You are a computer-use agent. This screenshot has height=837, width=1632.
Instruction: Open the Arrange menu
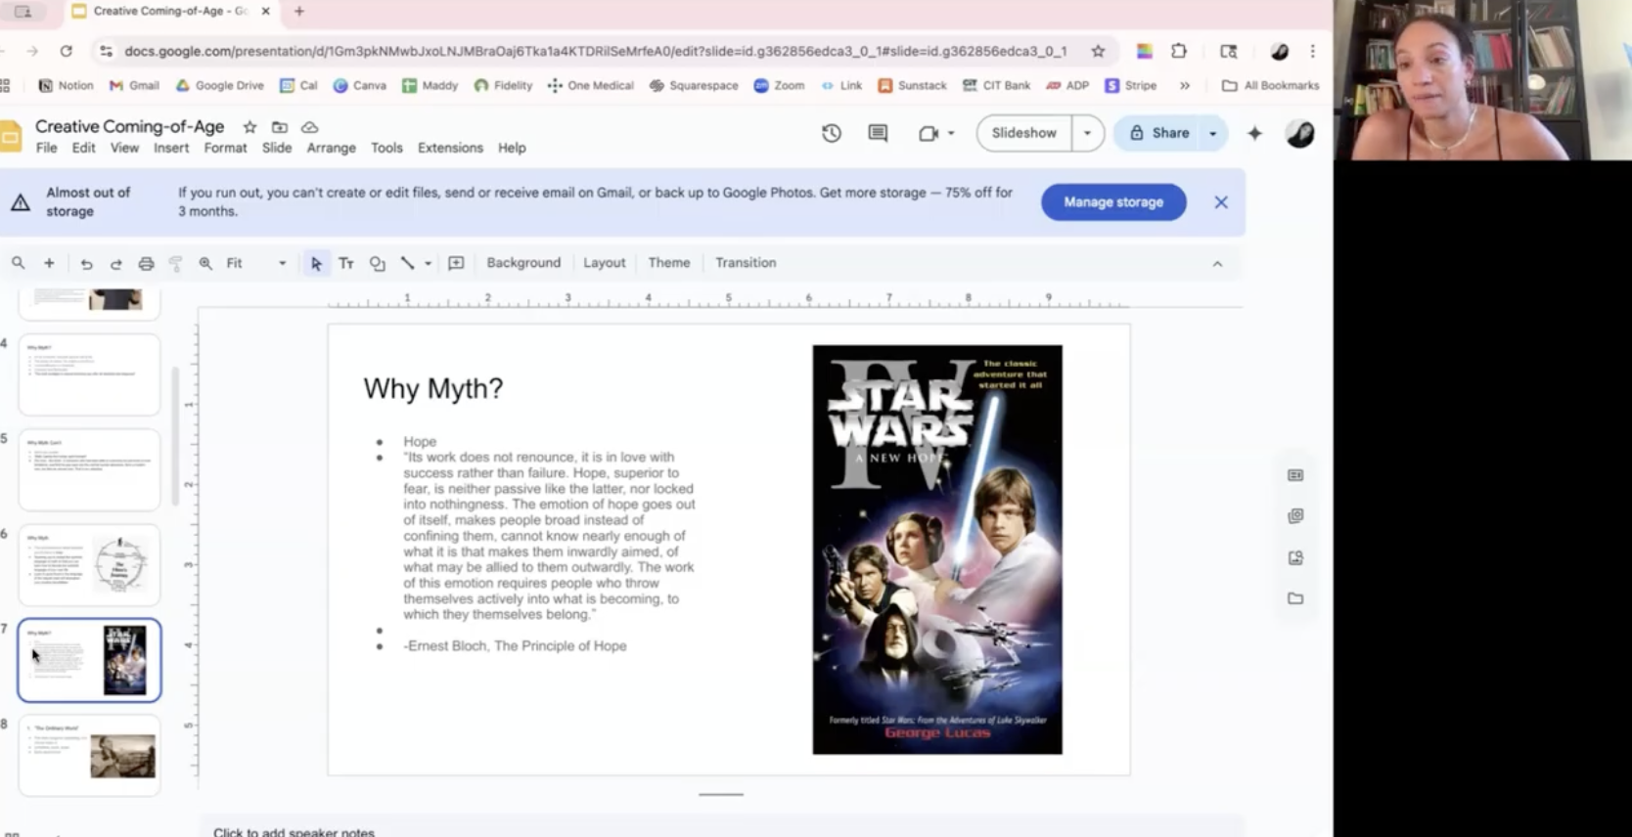332,148
